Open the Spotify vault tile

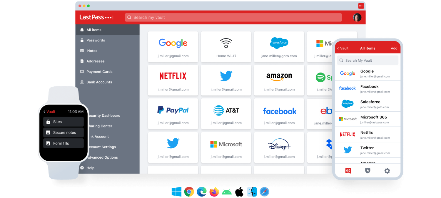(x=320, y=80)
